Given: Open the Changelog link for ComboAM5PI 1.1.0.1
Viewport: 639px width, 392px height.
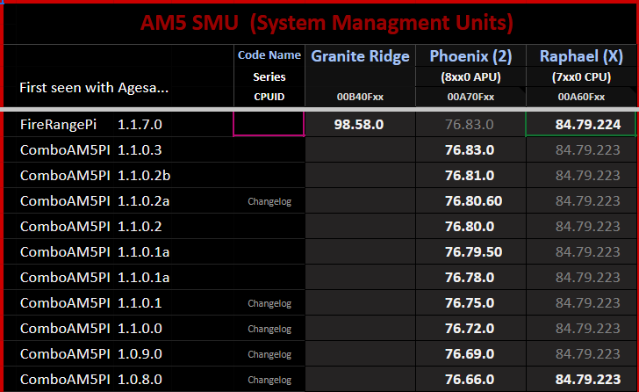Looking at the screenshot, I should click(x=269, y=303).
